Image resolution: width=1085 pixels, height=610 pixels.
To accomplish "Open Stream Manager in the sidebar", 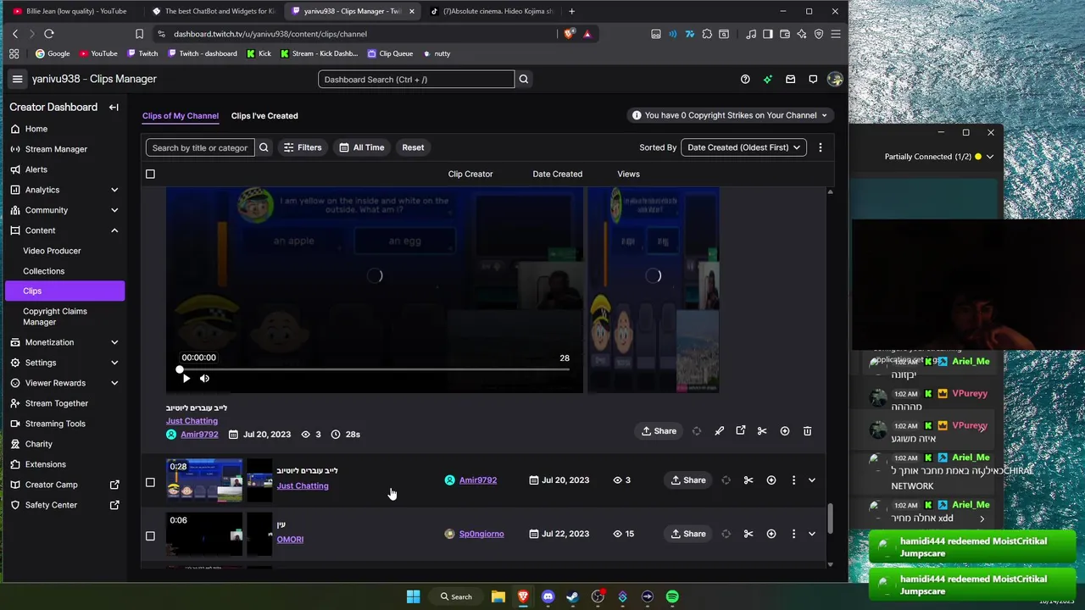I will [56, 149].
